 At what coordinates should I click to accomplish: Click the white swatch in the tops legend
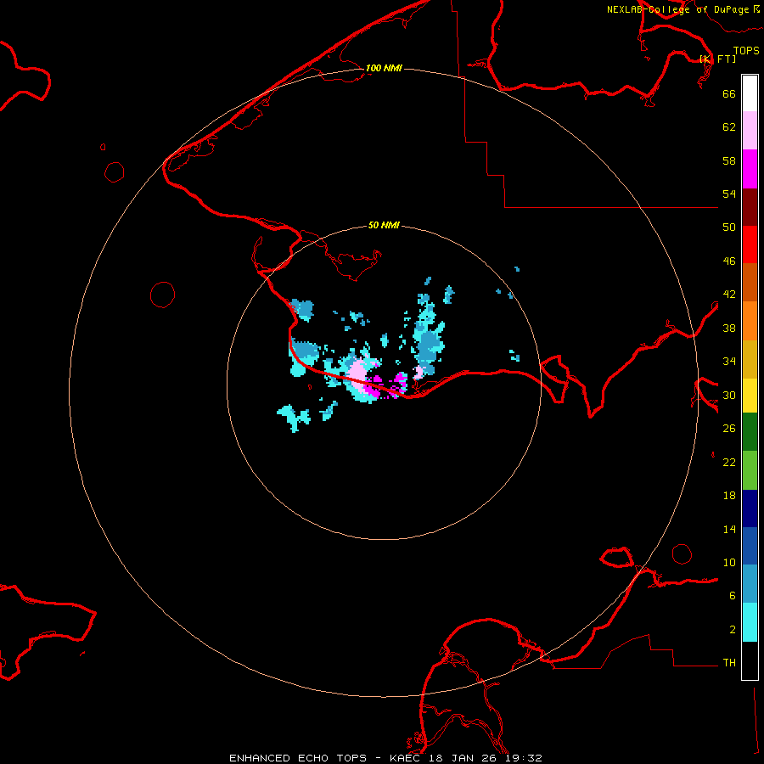tap(750, 93)
